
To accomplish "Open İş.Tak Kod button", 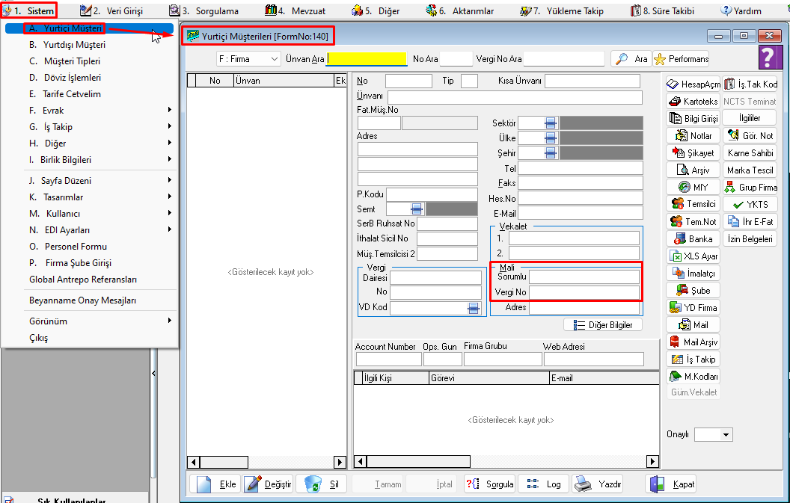I will (750, 84).
